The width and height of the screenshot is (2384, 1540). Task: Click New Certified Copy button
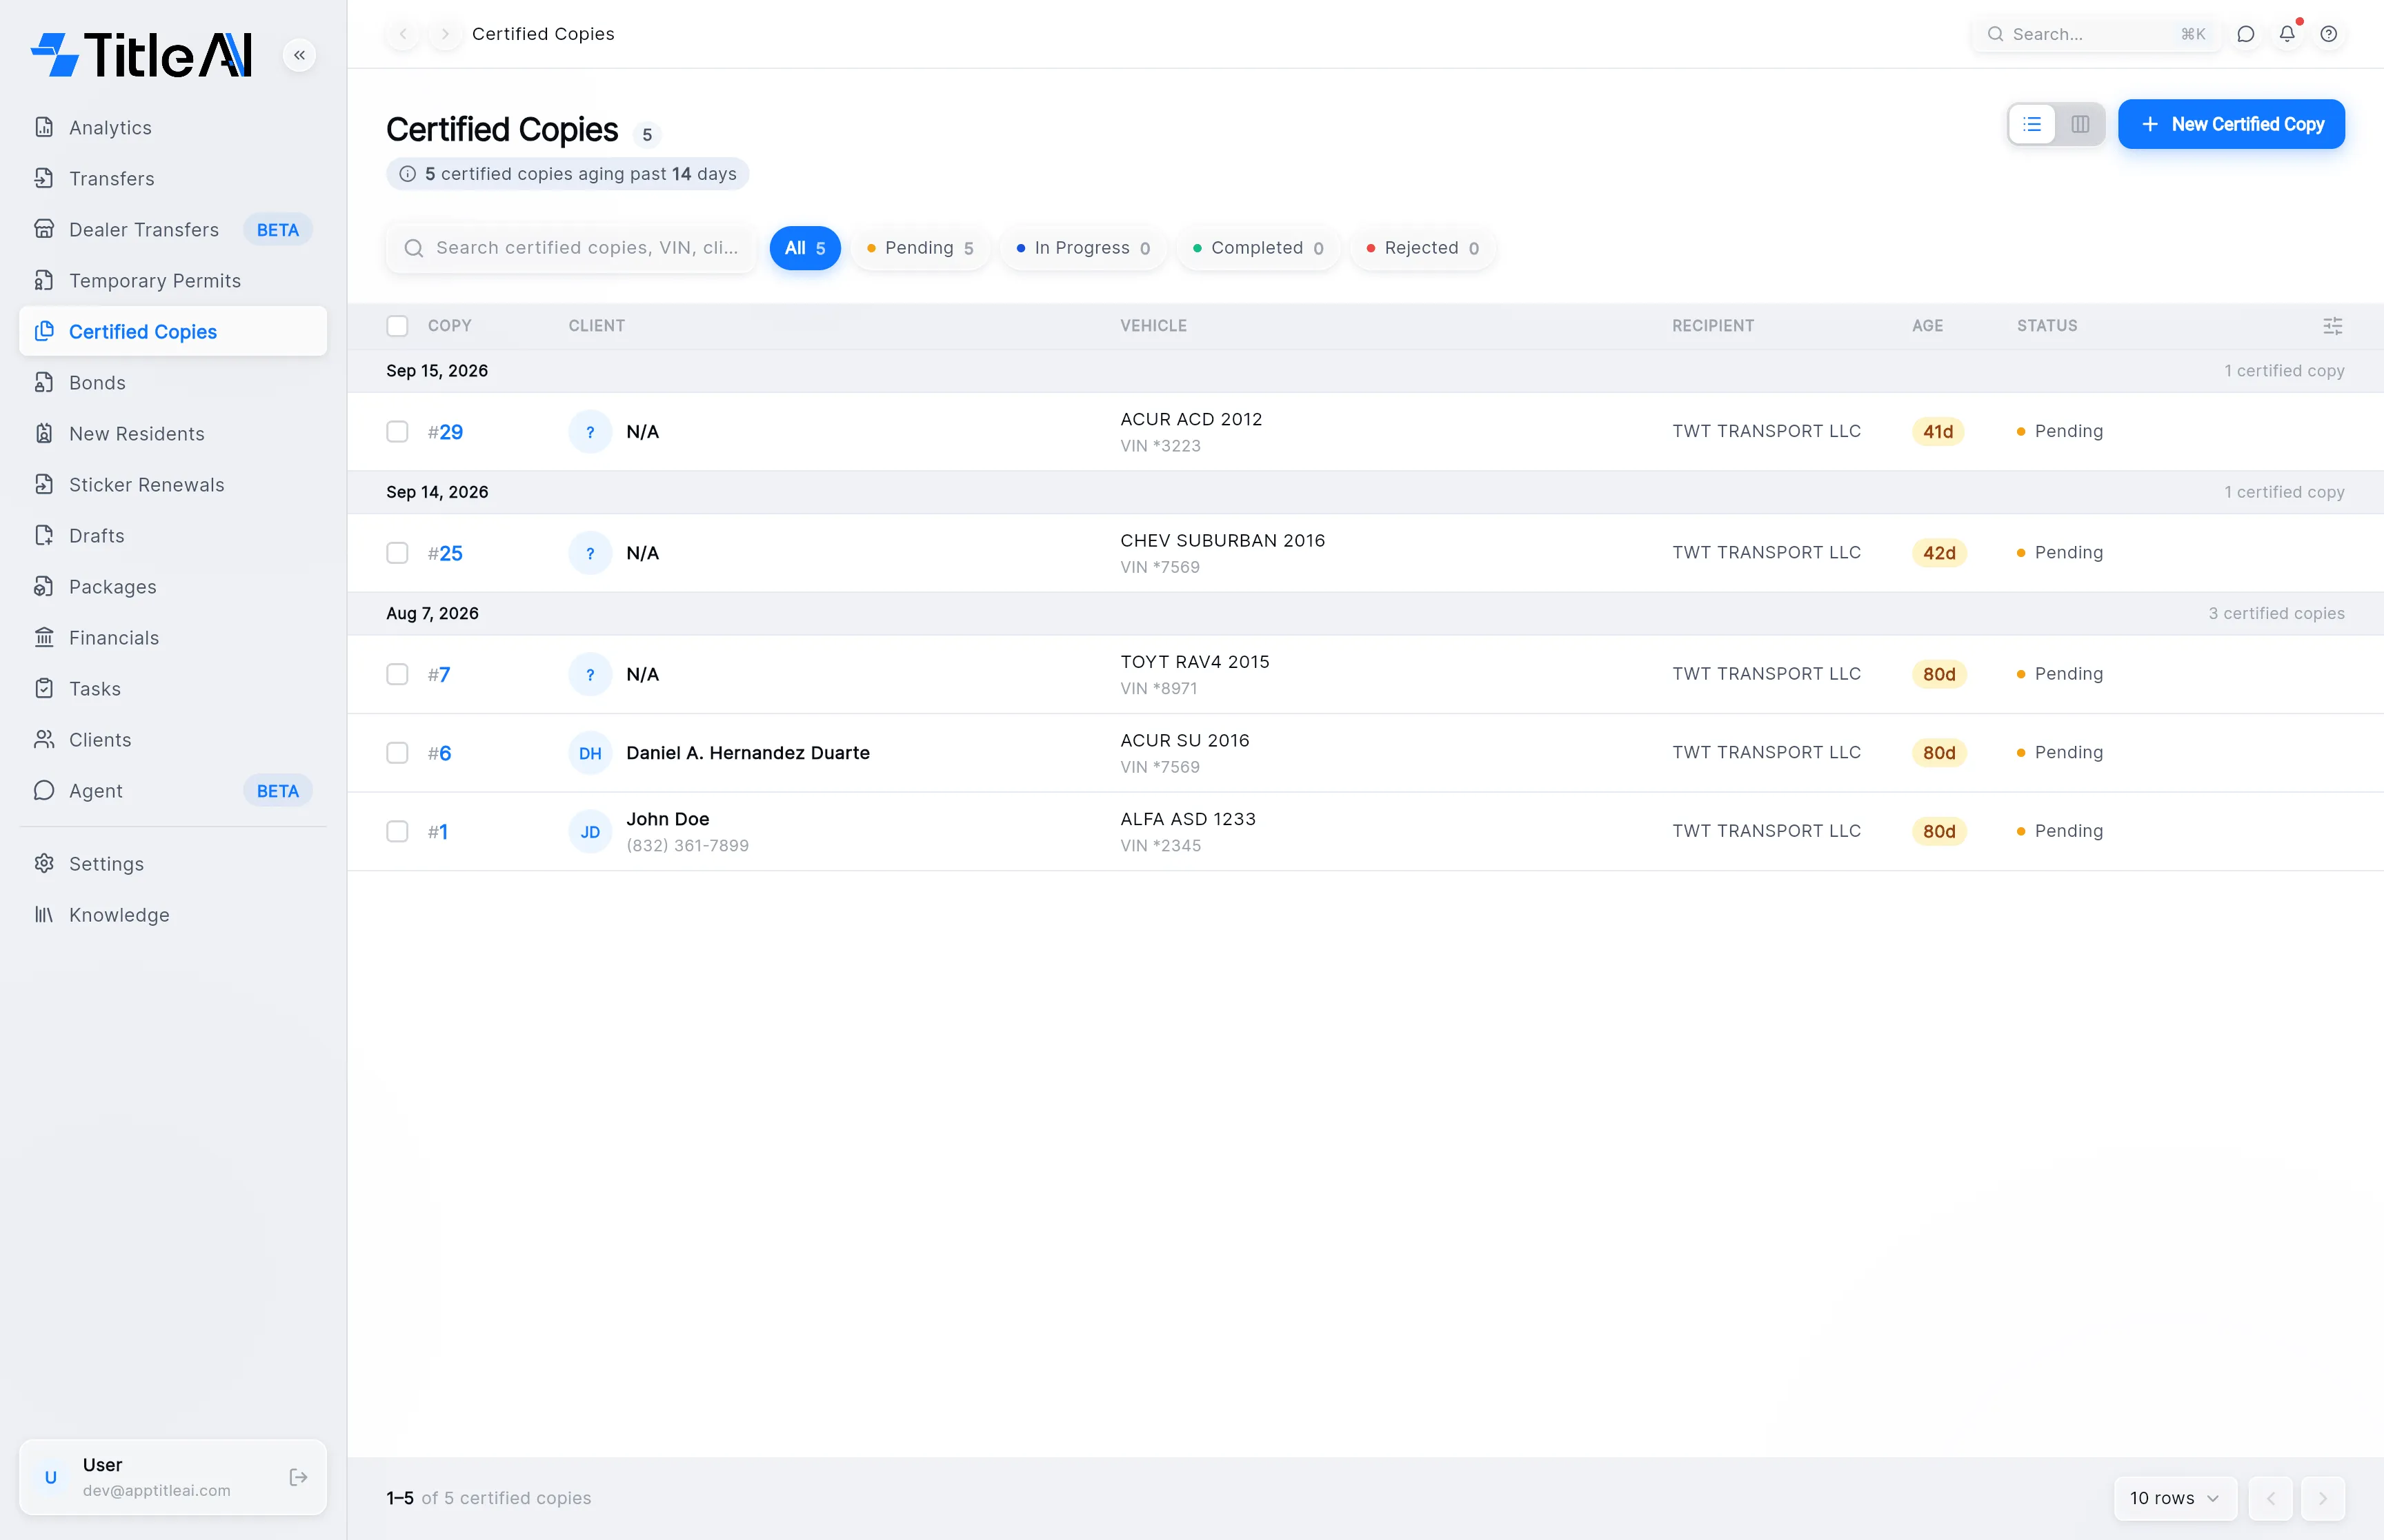tap(2231, 124)
